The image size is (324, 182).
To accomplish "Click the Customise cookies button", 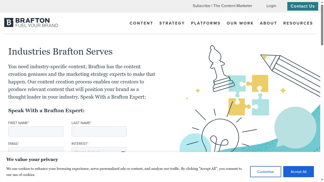I will (266, 172).
